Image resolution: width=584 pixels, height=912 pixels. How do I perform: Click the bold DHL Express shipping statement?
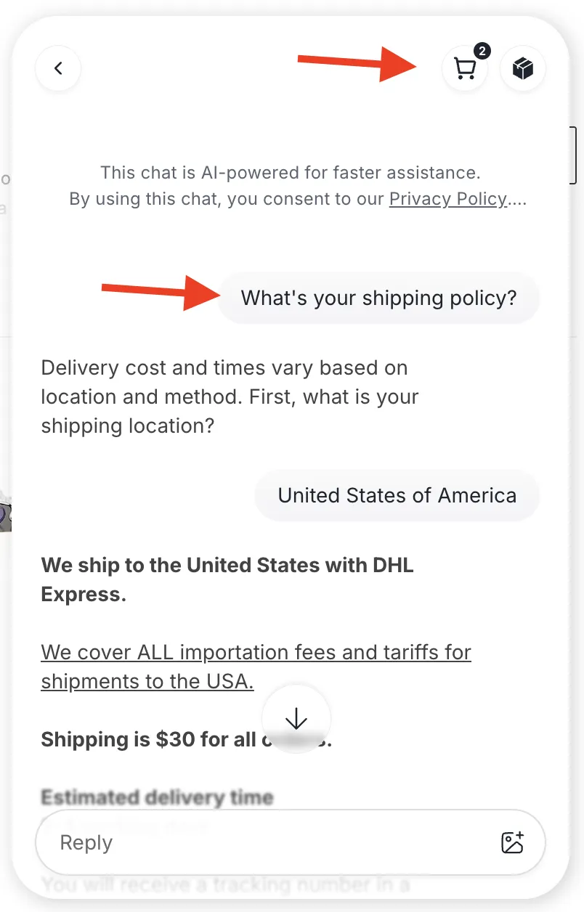click(x=227, y=579)
